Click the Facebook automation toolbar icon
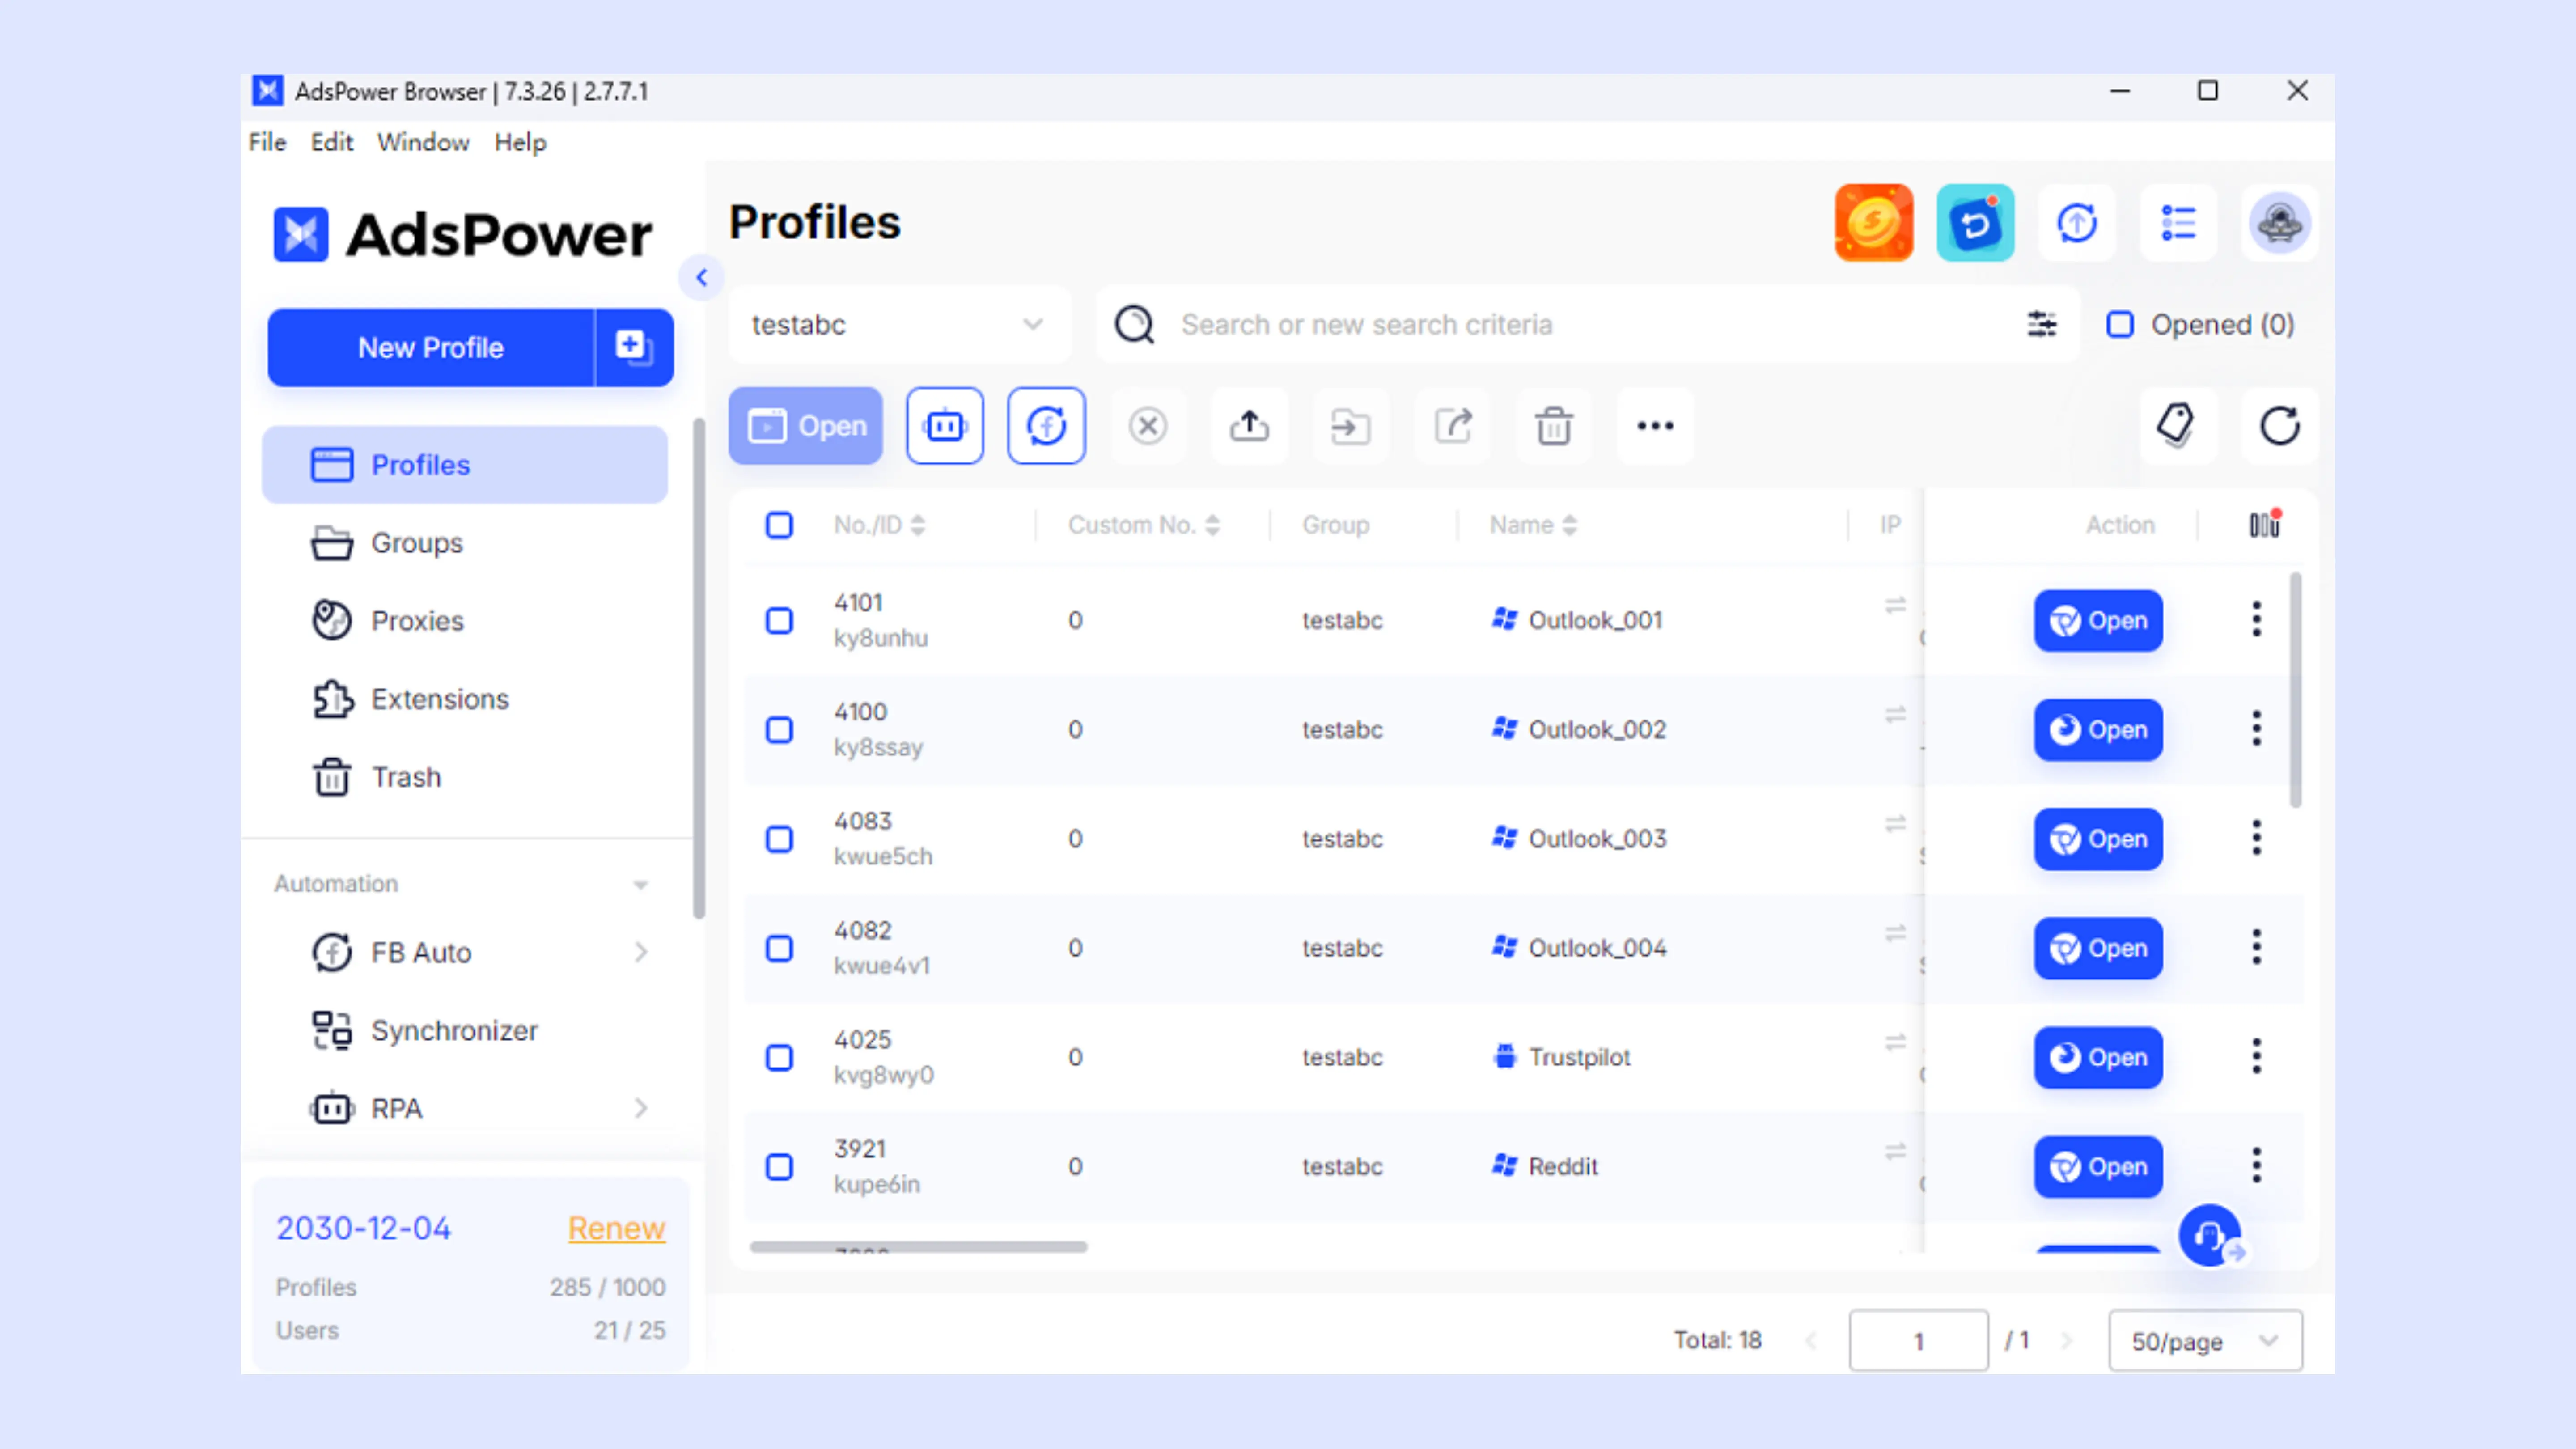The width and height of the screenshot is (2576, 1449). pyautogui.click(x=1046, y=426)
